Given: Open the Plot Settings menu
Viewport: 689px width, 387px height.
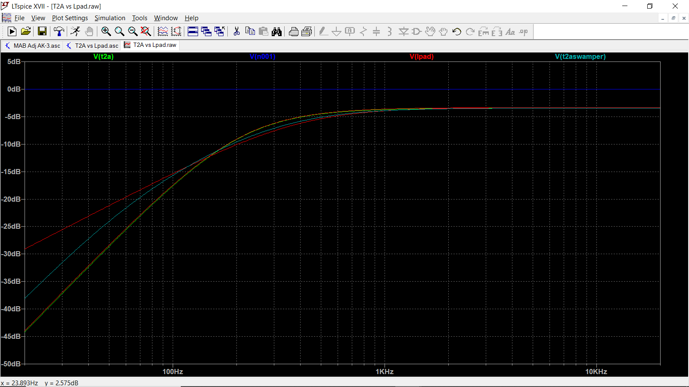Looking at the screenshot, I should click(x=70, y=18).
